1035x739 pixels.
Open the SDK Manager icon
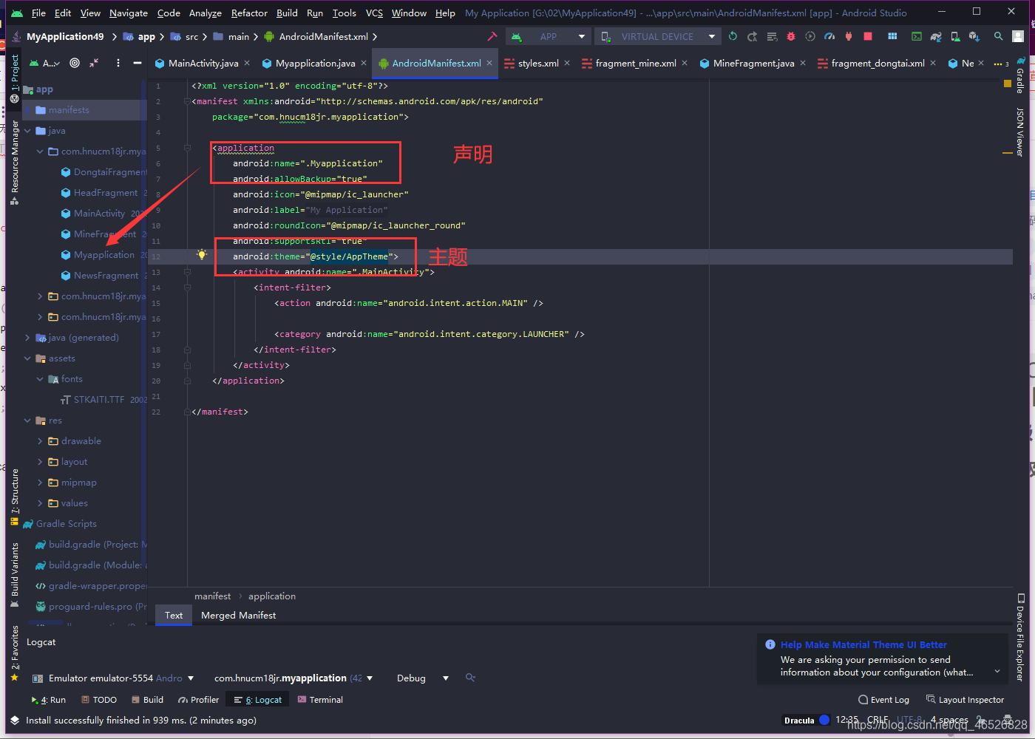(974, 36)
